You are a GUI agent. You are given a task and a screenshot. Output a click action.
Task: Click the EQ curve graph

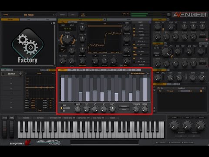pyautogui.click(x=40, y=87)
